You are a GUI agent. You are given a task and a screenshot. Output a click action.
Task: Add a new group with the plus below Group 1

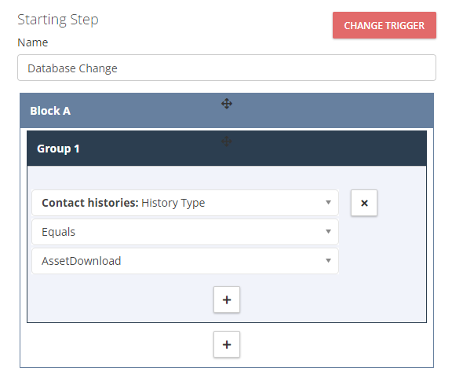[227, 344]
